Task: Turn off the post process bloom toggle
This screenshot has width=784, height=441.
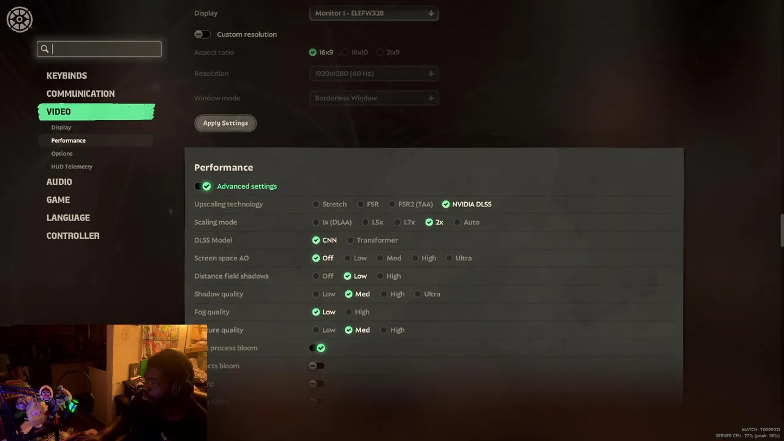Action: pos(317,348)
